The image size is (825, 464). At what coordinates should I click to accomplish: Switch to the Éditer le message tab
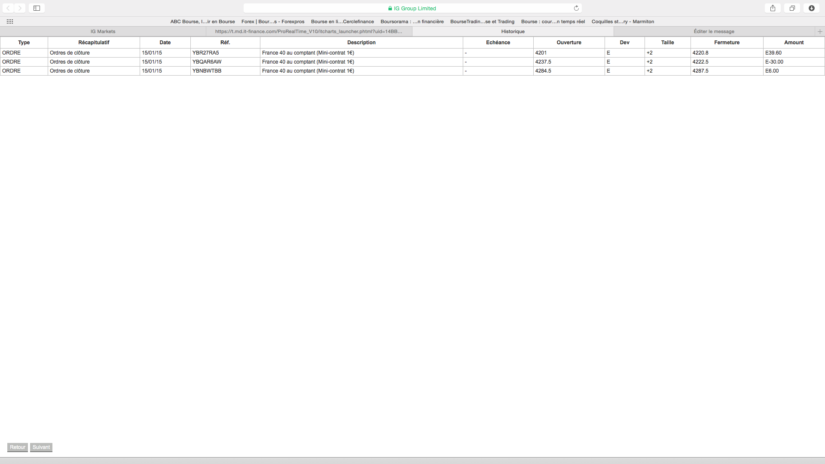click(714, 31)
